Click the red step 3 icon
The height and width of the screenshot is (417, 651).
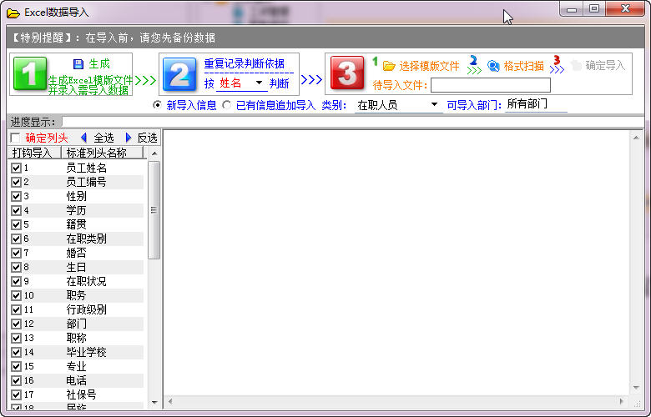click(x=347, y=73)
